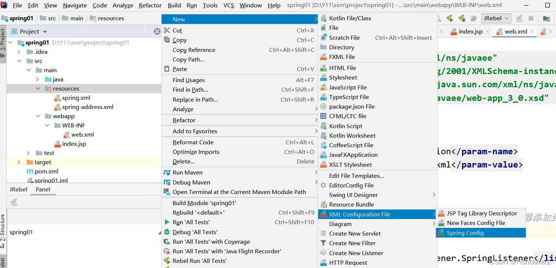
Task: Click Debug 'All Tests' in the context menu
Action: click(239, 232)
